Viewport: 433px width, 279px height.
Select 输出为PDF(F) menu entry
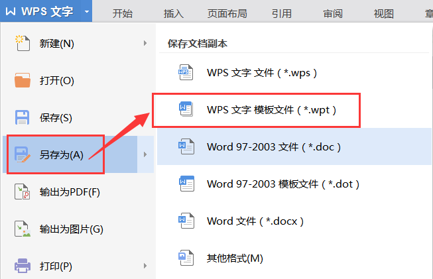pos(78,192)
